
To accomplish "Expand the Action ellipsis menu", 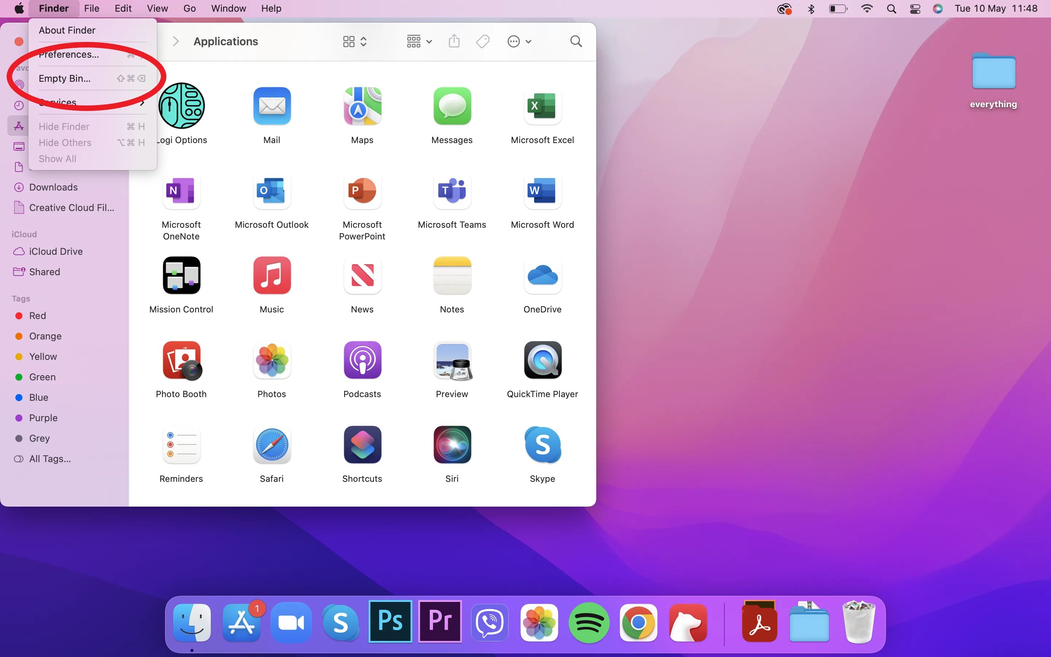I will (519, 42).
